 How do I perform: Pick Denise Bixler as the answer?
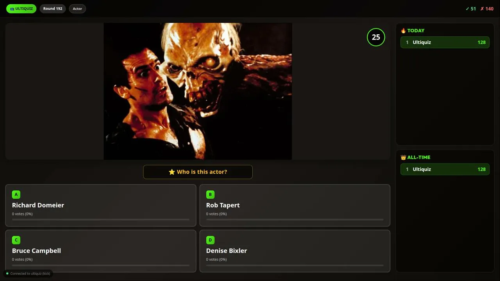(x=295, y=251)
